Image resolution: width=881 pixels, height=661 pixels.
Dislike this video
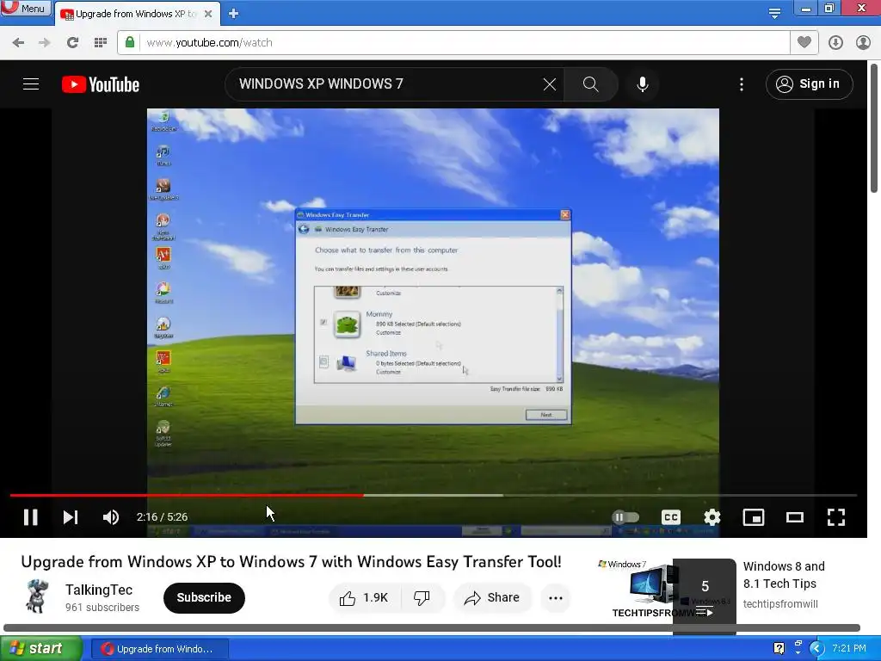pyautogui.click(x=422, y=597)
